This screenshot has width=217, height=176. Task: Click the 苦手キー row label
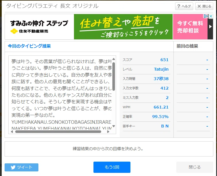pyautogui.click(x=129, y=126)
